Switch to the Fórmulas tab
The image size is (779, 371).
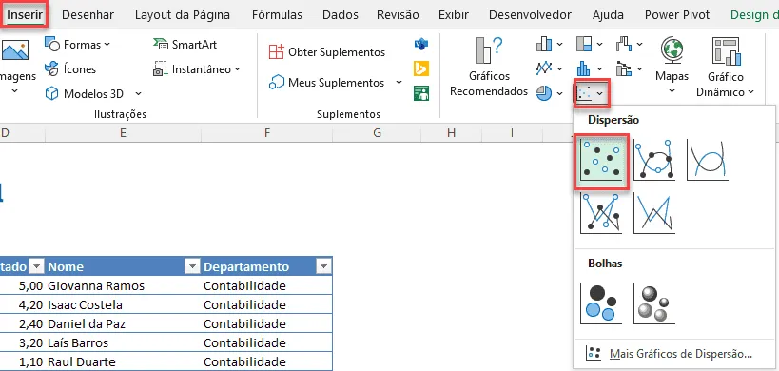(277, 15)
